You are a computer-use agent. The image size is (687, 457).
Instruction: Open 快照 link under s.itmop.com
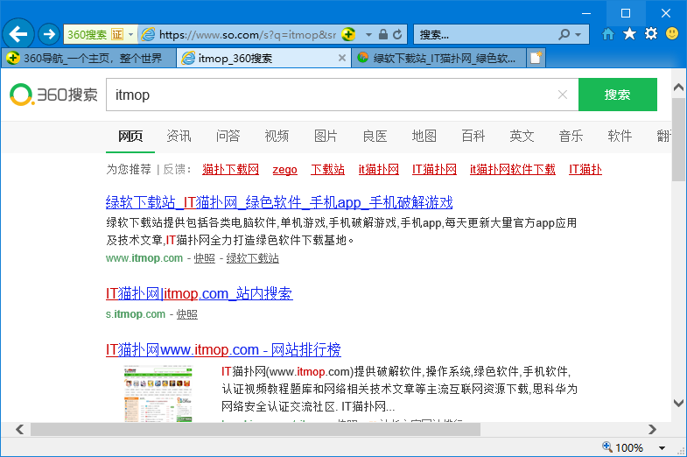coord(187,314)
